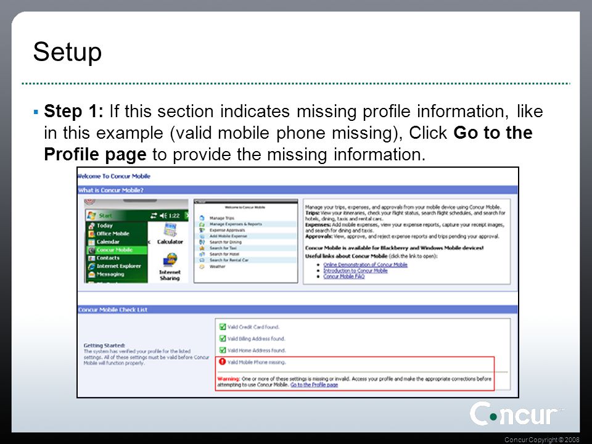592x444 pixels.
Task: Click the Search for Taxi icon
Action: click(202, 248)
